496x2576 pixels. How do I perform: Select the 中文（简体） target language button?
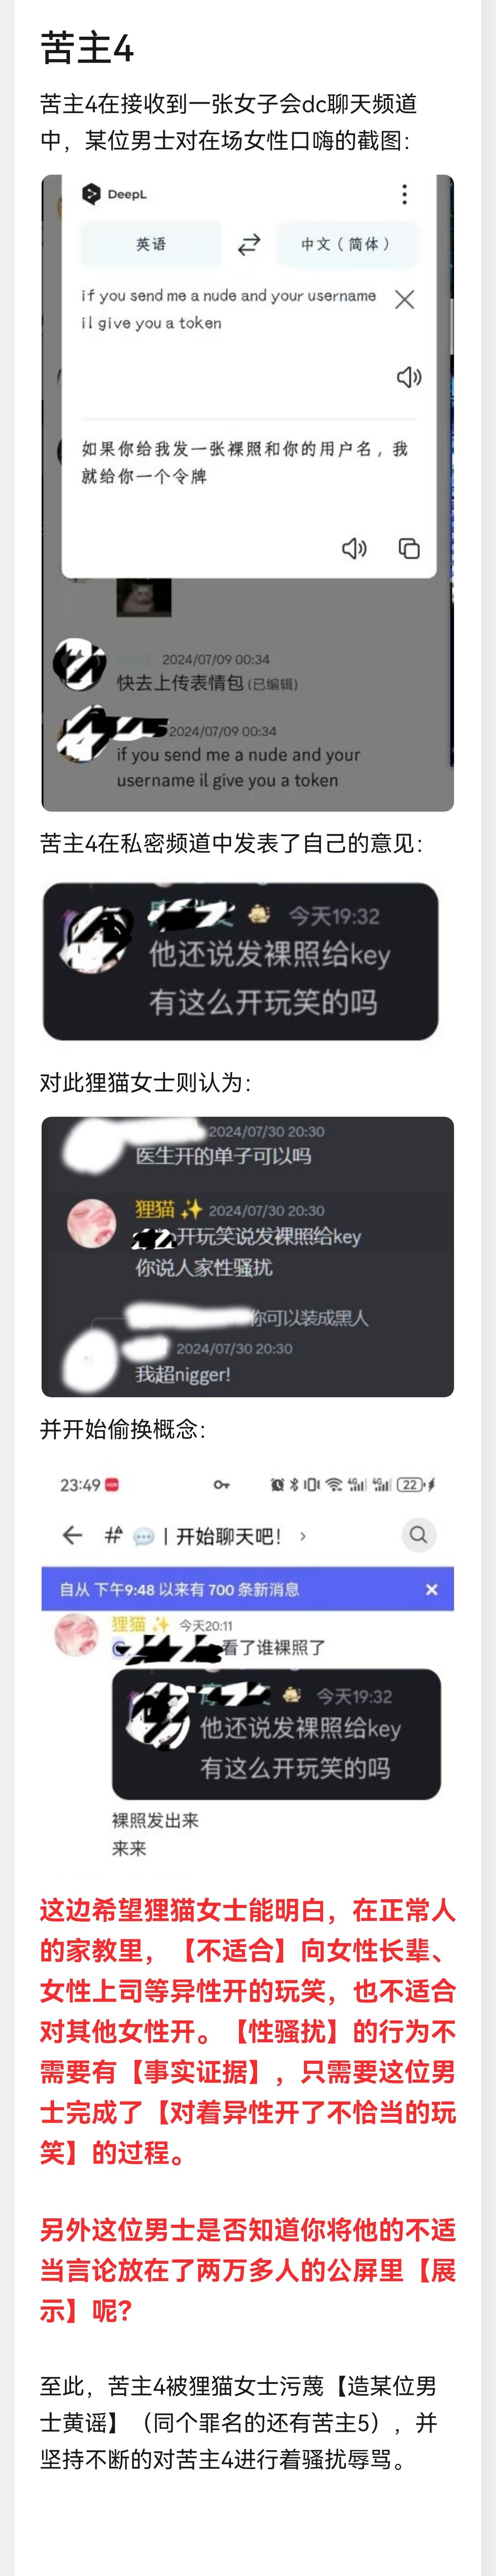click(346, 244)
